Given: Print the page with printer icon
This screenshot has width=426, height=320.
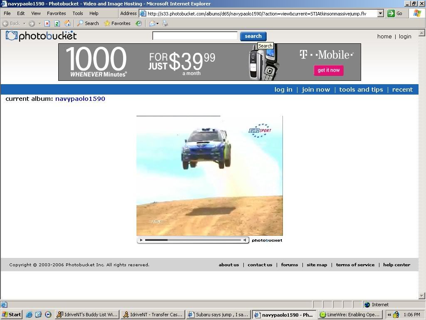Looking at the screenshot, I should pos(165,23).
